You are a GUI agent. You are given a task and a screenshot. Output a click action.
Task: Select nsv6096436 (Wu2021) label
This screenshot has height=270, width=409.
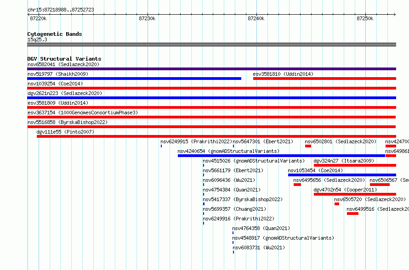click(x=229, y=180)
